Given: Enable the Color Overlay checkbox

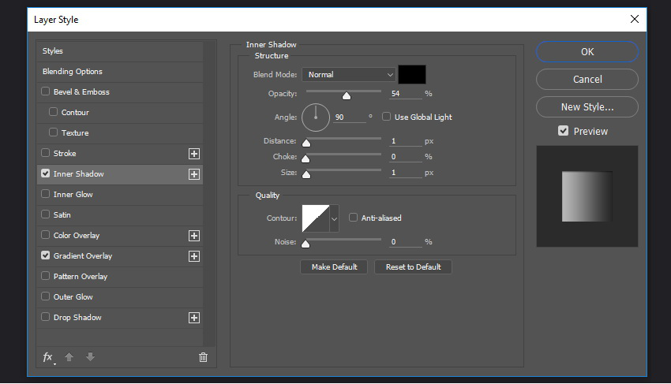Looking at the screenshot, I should point(45,235).
